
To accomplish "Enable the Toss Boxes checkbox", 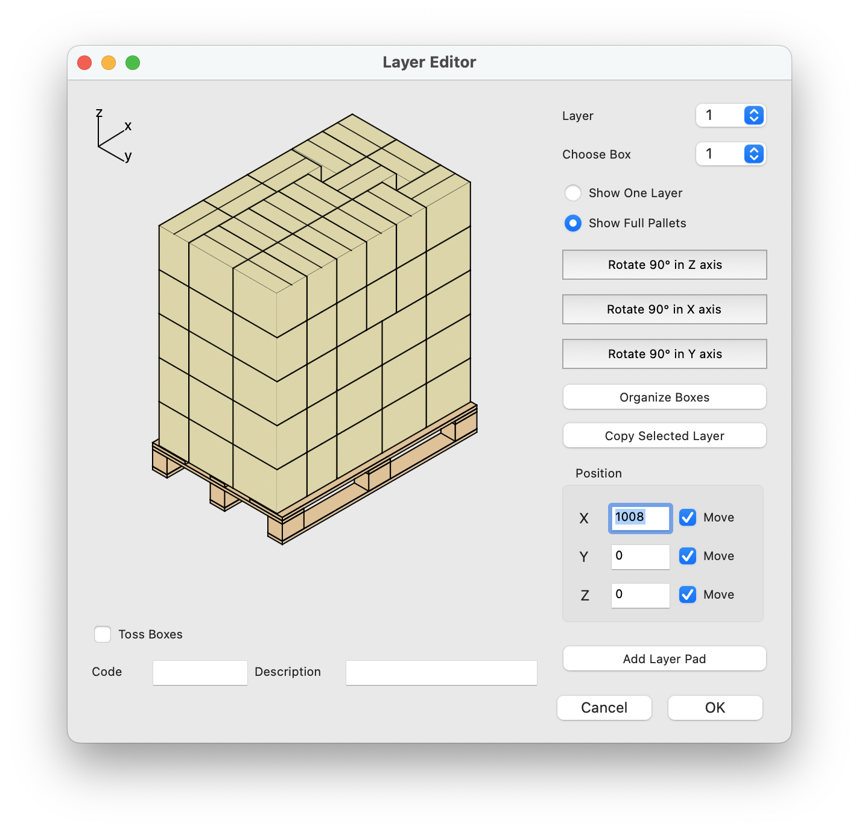I will pos(103,634).
